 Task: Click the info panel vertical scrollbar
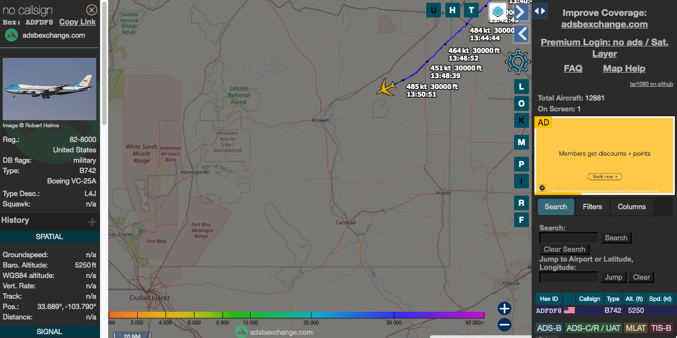[x=104, y=63]
